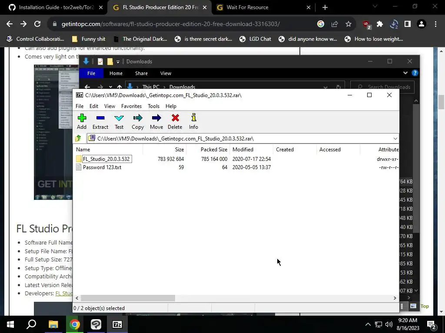Go up one folder level in 7-Zip
This screenshot has height=333, width=445.
point(78,138)
